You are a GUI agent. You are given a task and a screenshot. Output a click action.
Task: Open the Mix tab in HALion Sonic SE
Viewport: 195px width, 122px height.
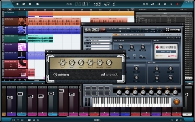tap(128, 35)
